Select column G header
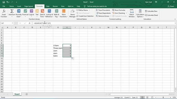Viewport: 177px width, 99px height. [x=58, y=28]
